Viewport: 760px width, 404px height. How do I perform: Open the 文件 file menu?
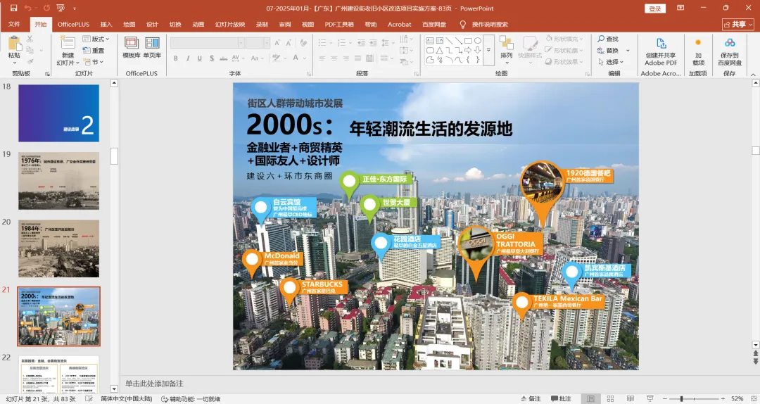15,24
